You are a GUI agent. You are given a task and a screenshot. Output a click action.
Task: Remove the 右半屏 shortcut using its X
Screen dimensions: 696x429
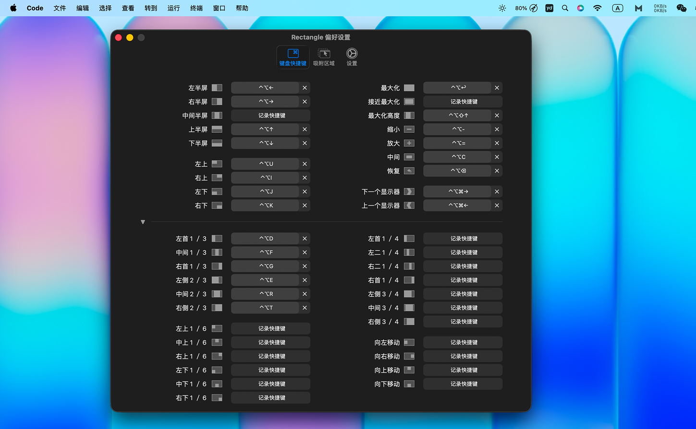coord(305,101)
